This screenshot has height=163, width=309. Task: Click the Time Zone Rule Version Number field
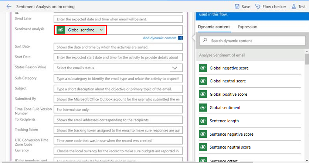coord(118,109)
